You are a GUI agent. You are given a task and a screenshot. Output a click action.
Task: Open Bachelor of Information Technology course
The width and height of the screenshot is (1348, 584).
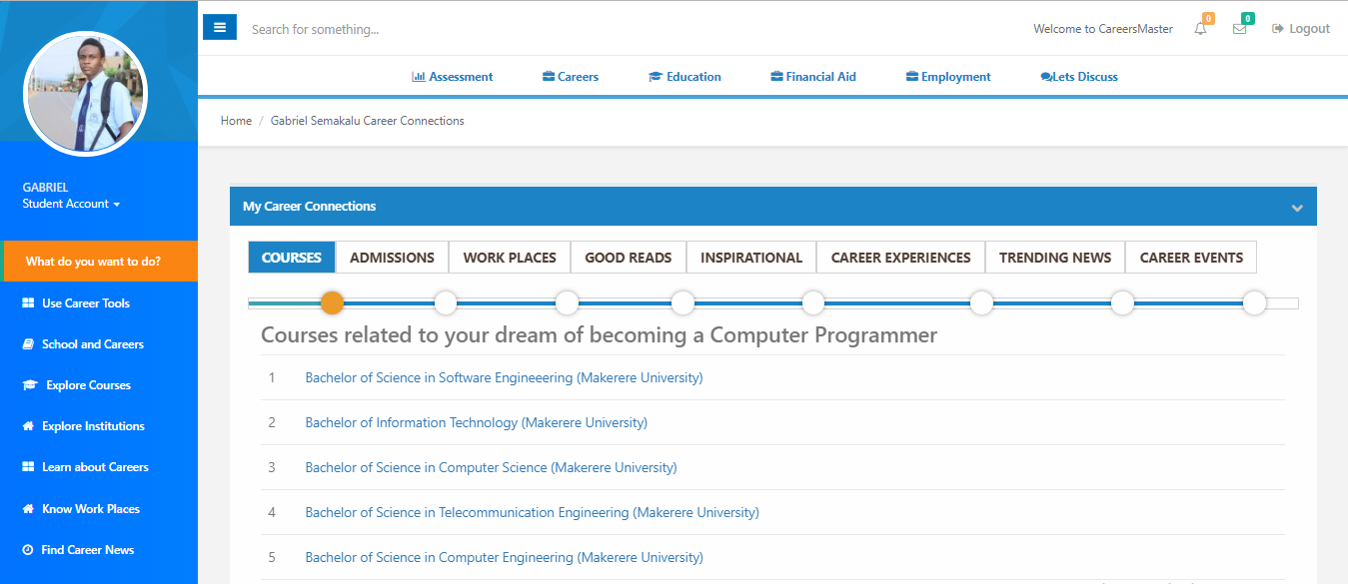(x=476, y=422)
